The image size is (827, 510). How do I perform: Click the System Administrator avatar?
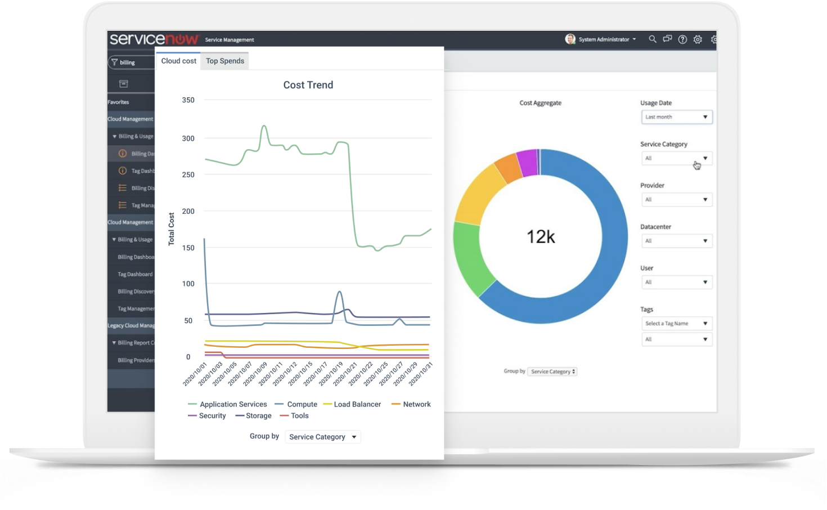[570, 39]
